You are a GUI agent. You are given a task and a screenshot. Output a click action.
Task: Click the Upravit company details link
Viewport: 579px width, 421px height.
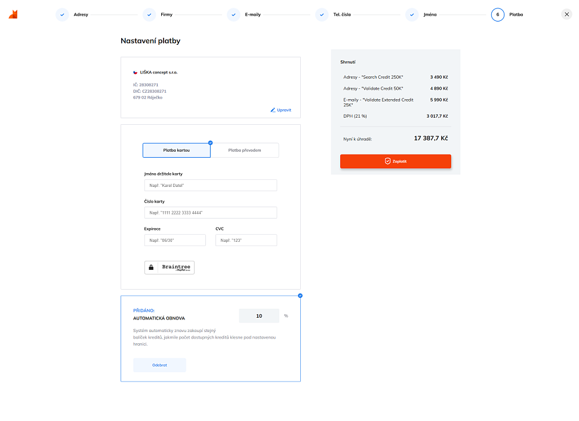(x=281, y=110)
